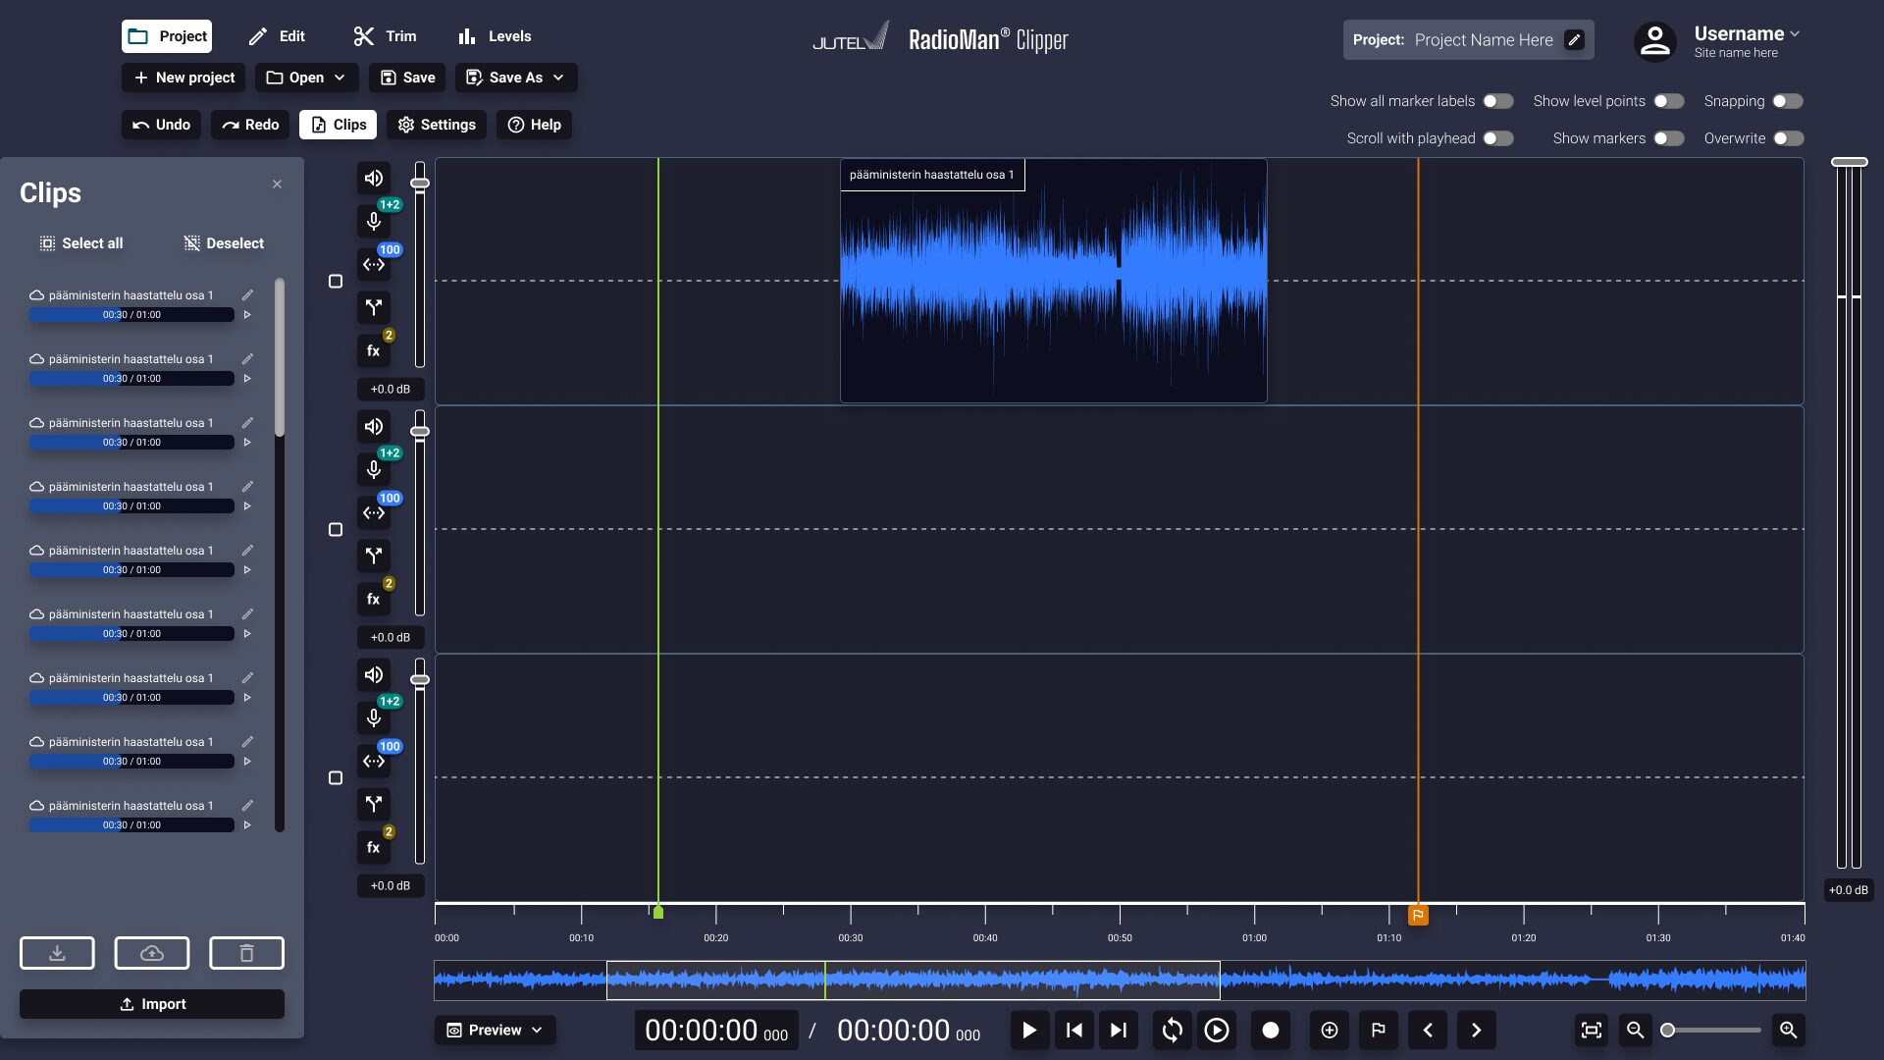Go to the next marker arrow

pos(1477,1030)
